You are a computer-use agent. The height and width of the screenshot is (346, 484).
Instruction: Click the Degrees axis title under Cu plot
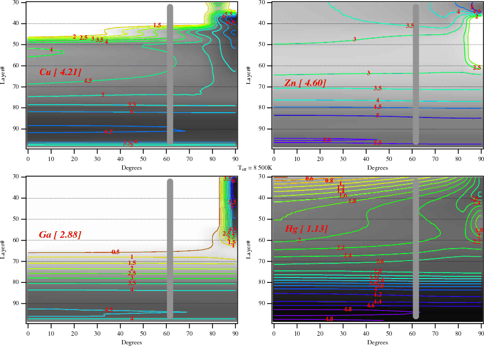pyautogui.click(x=131, y=168)
